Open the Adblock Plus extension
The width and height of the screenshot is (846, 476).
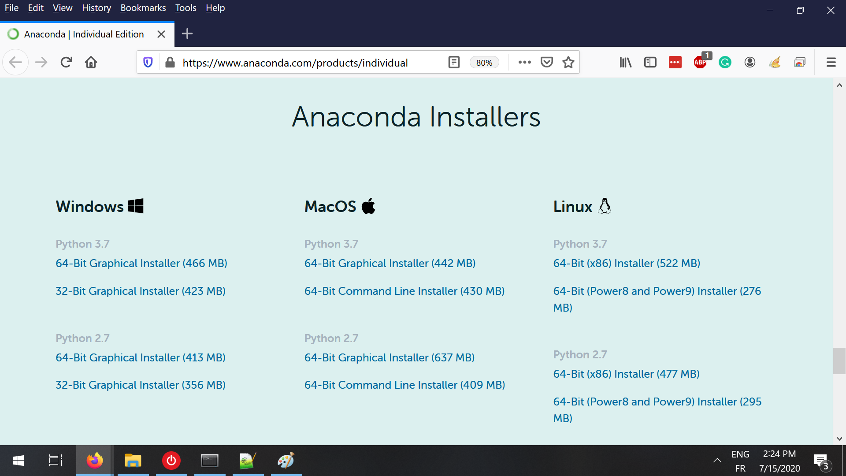click(x=700, y=63)
